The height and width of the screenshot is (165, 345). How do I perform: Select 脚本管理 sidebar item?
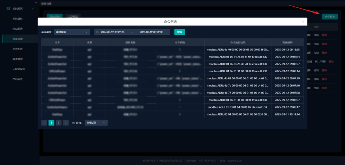[x=18, y=59]
